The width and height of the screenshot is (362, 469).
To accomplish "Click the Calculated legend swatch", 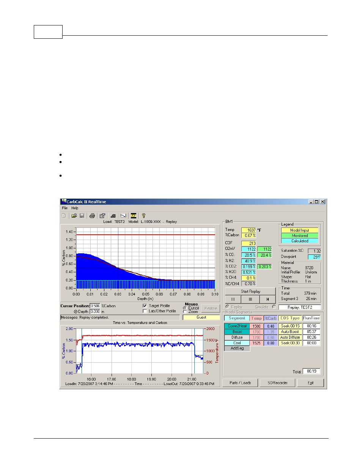I will click(x=300, y=241).
